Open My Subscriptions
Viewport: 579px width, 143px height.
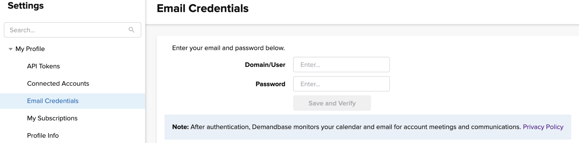52,118
